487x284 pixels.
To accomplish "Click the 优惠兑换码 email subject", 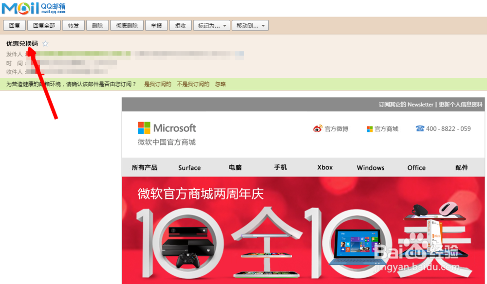I will (x=22, y=44).
